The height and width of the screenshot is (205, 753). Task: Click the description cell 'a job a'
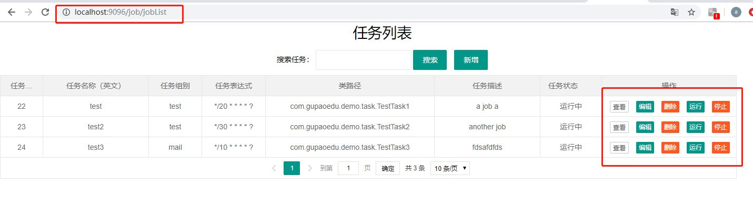click(x=487, y=106)
